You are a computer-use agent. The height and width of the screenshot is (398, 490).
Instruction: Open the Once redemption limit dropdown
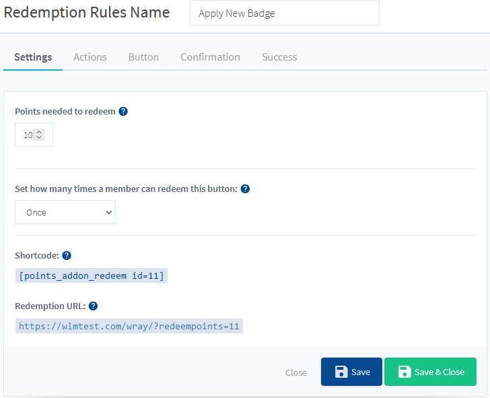65,212
